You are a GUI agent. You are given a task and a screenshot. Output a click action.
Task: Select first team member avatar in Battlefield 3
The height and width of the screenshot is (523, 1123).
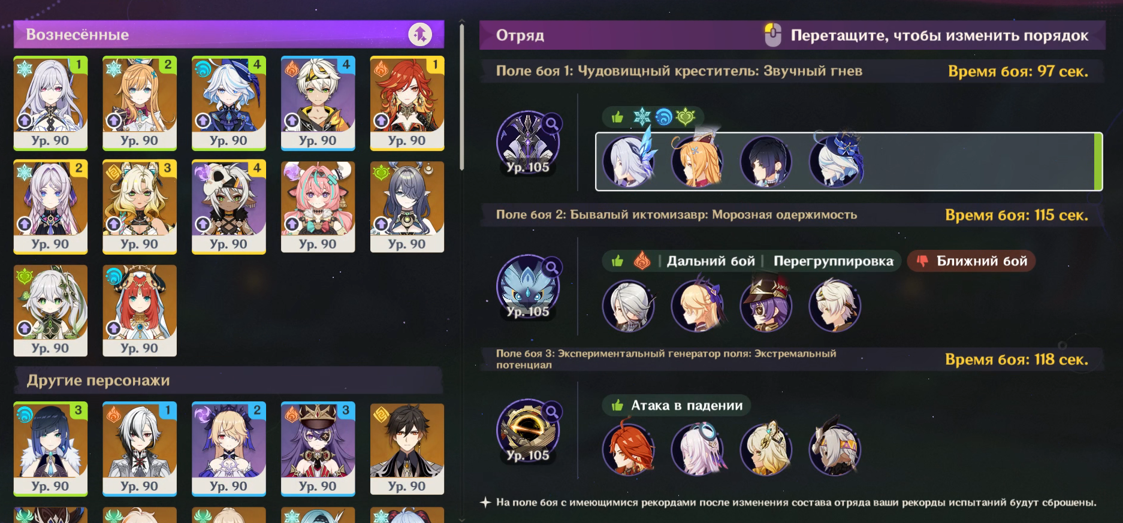628,449
